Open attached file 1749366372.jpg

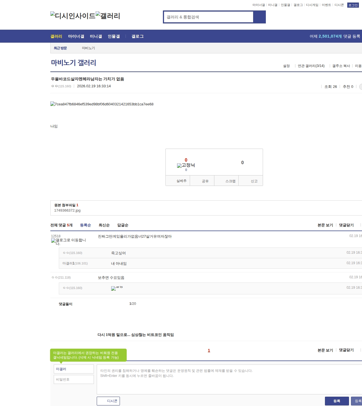pyautogui.click(x=67, y=210)
